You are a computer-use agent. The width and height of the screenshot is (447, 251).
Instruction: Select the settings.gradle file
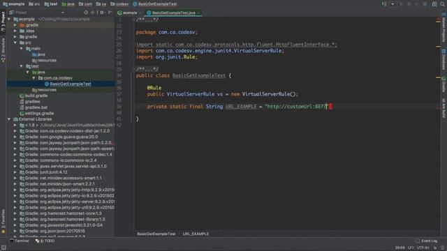[x=37, y=113]
